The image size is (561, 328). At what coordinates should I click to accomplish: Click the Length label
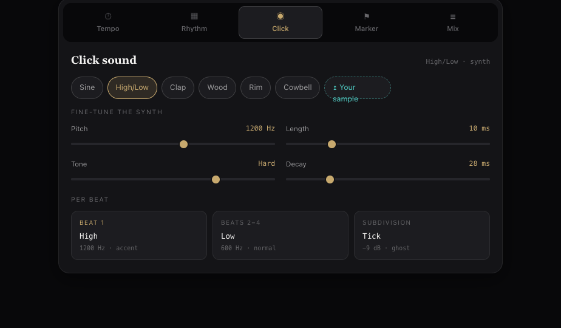click(x=297, y=129)
